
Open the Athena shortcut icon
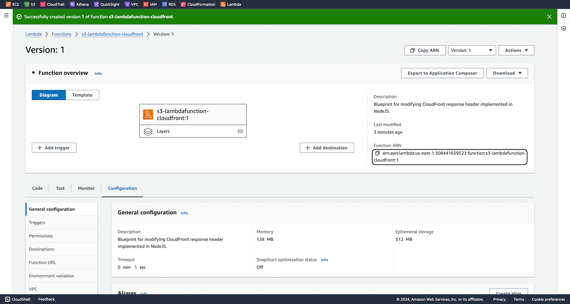[x=72, y=4]
